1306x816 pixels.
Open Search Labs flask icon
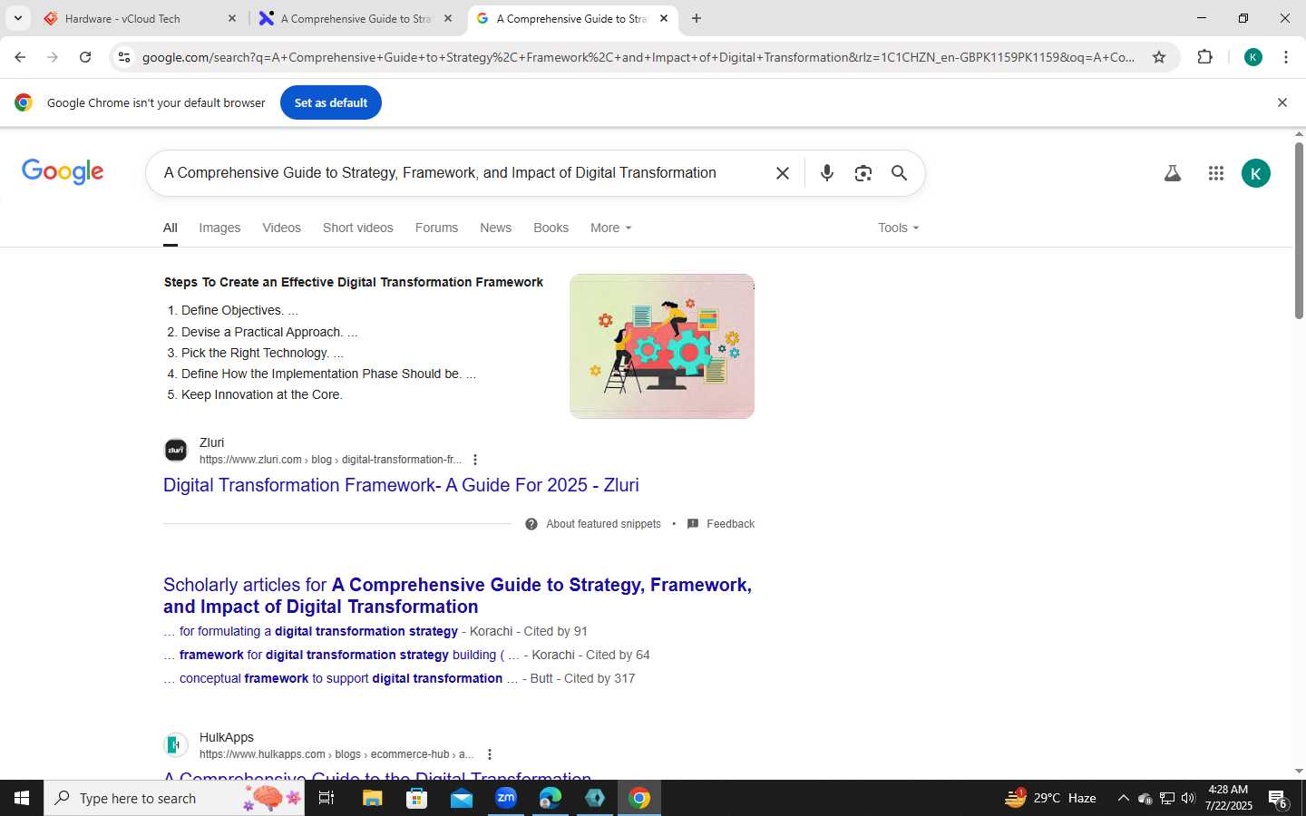(1172, 173)
